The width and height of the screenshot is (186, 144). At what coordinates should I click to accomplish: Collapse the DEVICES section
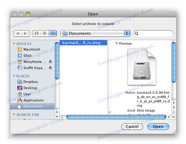tap(14, 44)
